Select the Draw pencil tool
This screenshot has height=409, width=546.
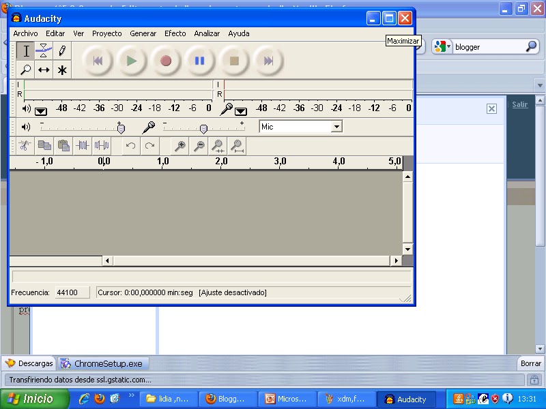click(62, 50)
